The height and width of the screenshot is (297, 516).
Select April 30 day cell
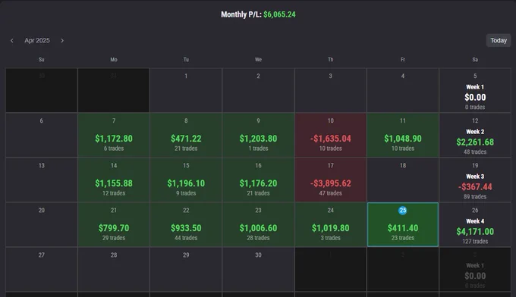click(258, 269)
